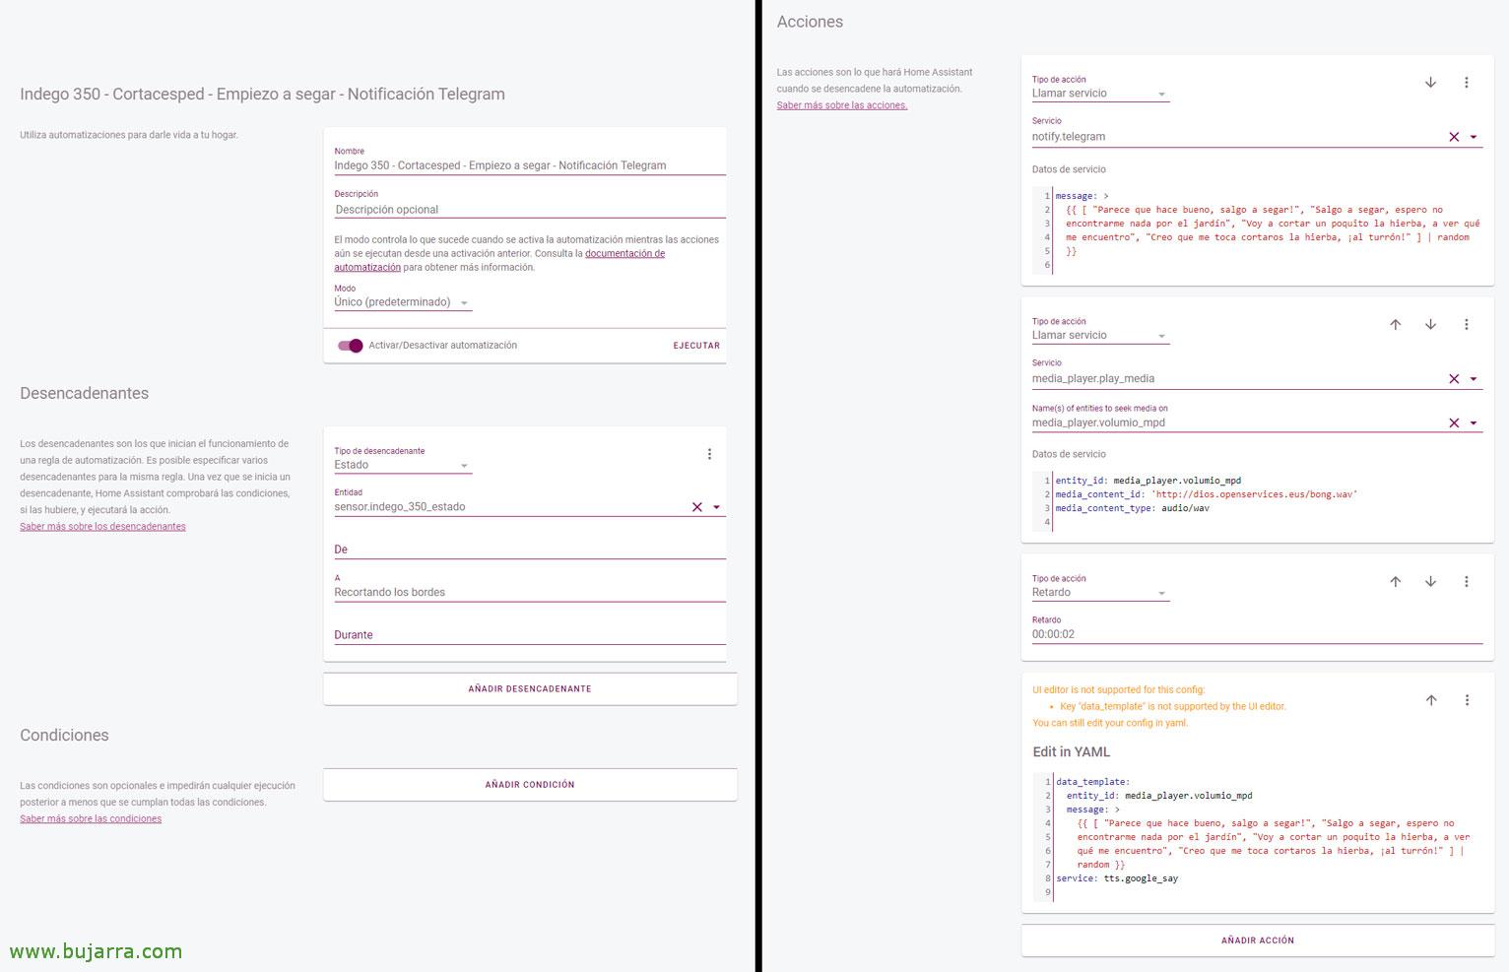Click the Descripción opcional input field
Viewport: 1509px width, 972px height.
529,210
